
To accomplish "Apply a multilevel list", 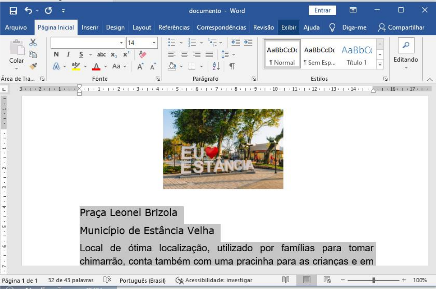I will pos(212,42).
